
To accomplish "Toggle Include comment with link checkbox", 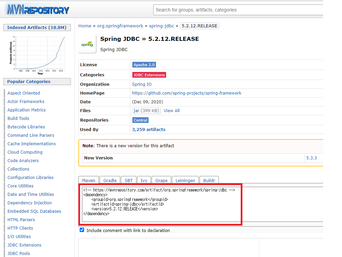I will point(82,230).
